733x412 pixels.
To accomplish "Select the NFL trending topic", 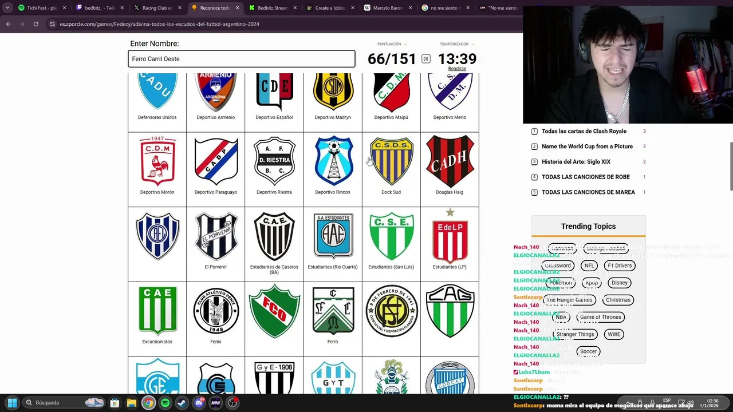I will [x=589, y=266].
